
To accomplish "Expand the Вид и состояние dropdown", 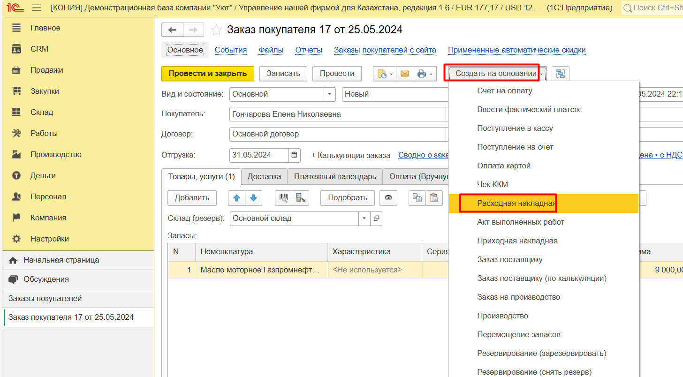I will pos(330,94).
